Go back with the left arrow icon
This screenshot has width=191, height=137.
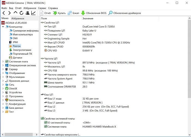click(x=4, y=13)
